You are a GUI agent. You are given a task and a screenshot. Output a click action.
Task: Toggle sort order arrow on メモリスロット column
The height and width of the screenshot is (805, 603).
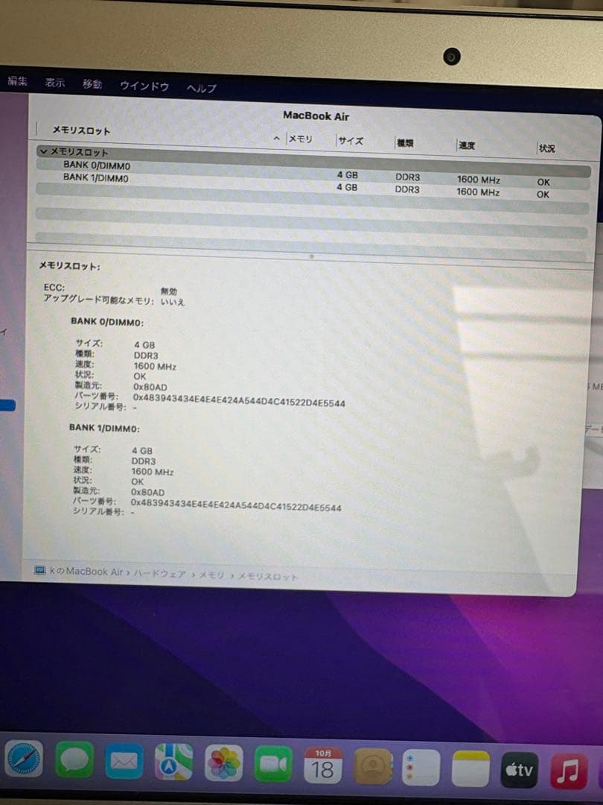coord(276,138)
